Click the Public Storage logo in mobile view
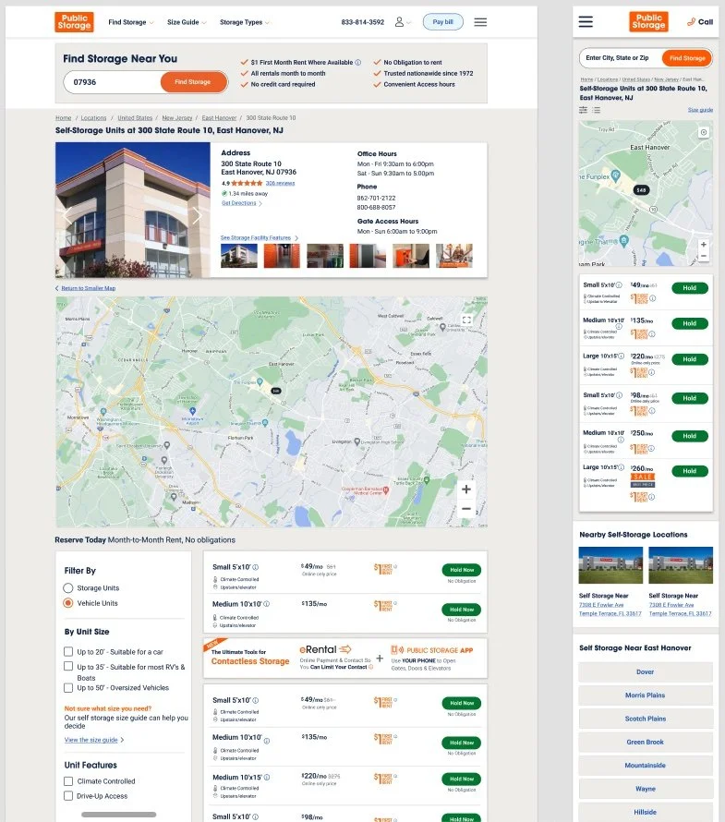Screen dimensions: 725x822 click(x=648, y=21)
